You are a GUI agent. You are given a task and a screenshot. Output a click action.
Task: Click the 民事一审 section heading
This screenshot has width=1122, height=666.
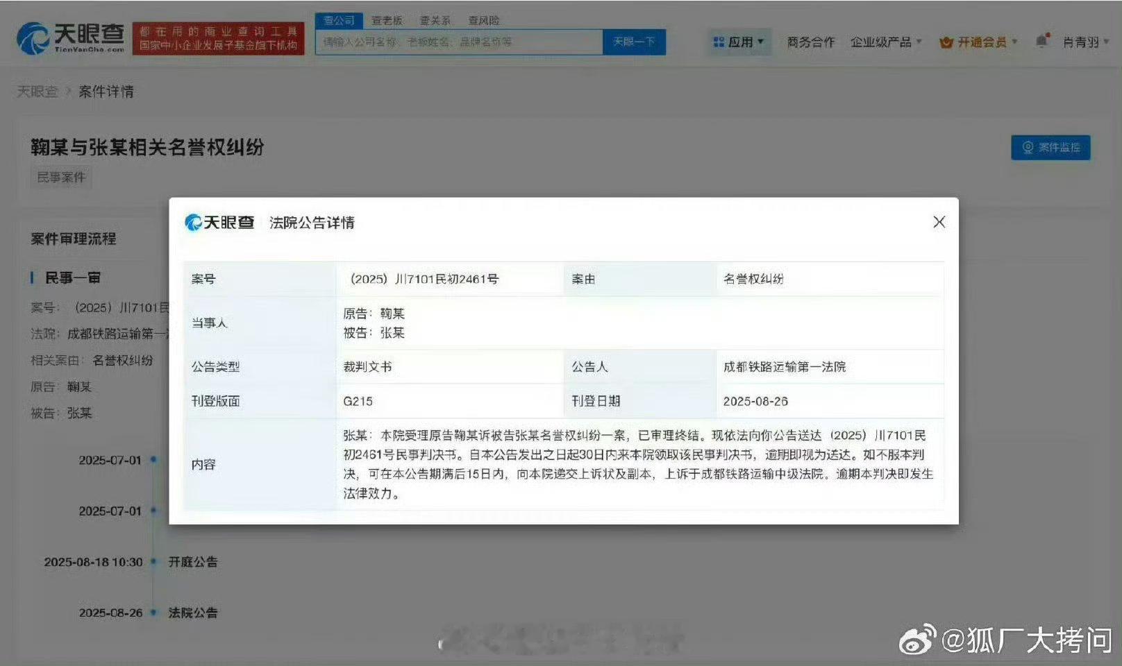pyautogui.click(x=73, y=277)
